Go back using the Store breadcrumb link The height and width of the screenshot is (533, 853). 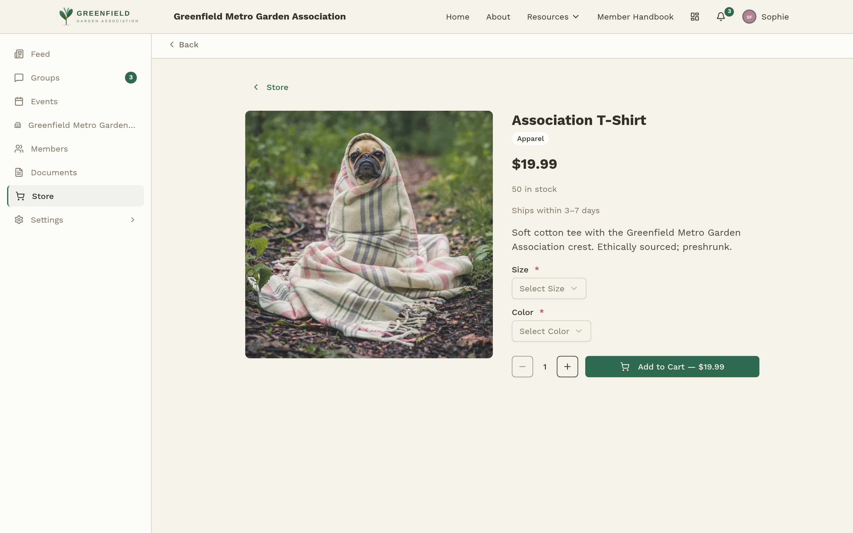point(277,87)
